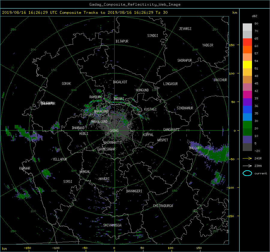Select the SHIVAMOGGA label
The width and height of the screenshot is (270, 252).
[x=112, y=225]
